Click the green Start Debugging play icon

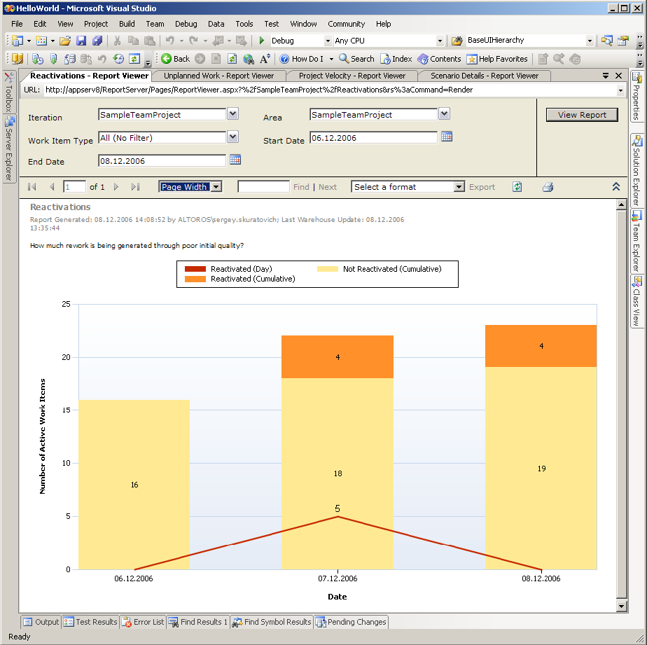pyautogui.click(x=262, y=41)
